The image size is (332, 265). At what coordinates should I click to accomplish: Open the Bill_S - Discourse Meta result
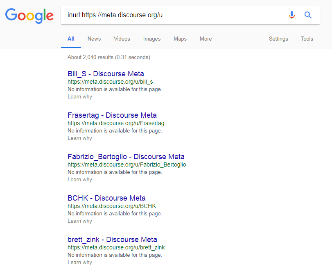point(106,74)
